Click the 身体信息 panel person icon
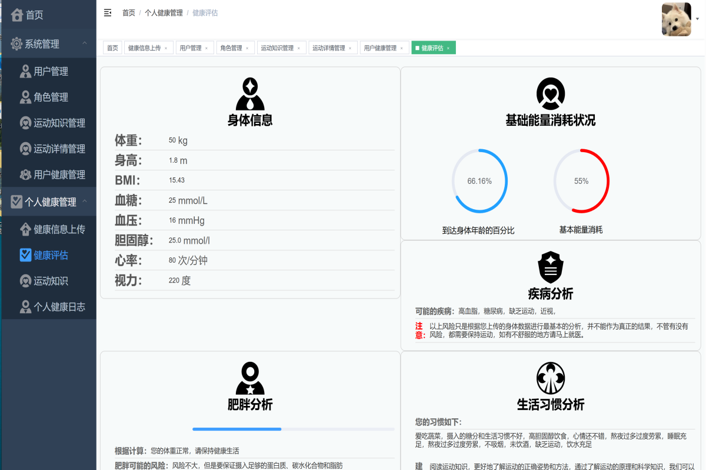 coord(250,93)
